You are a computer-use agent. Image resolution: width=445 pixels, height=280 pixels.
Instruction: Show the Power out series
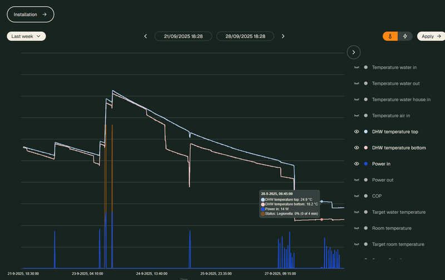point(357,180)
